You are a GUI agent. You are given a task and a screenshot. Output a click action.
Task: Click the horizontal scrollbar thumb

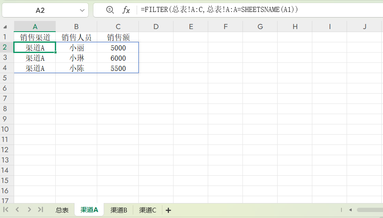point(369,210)
